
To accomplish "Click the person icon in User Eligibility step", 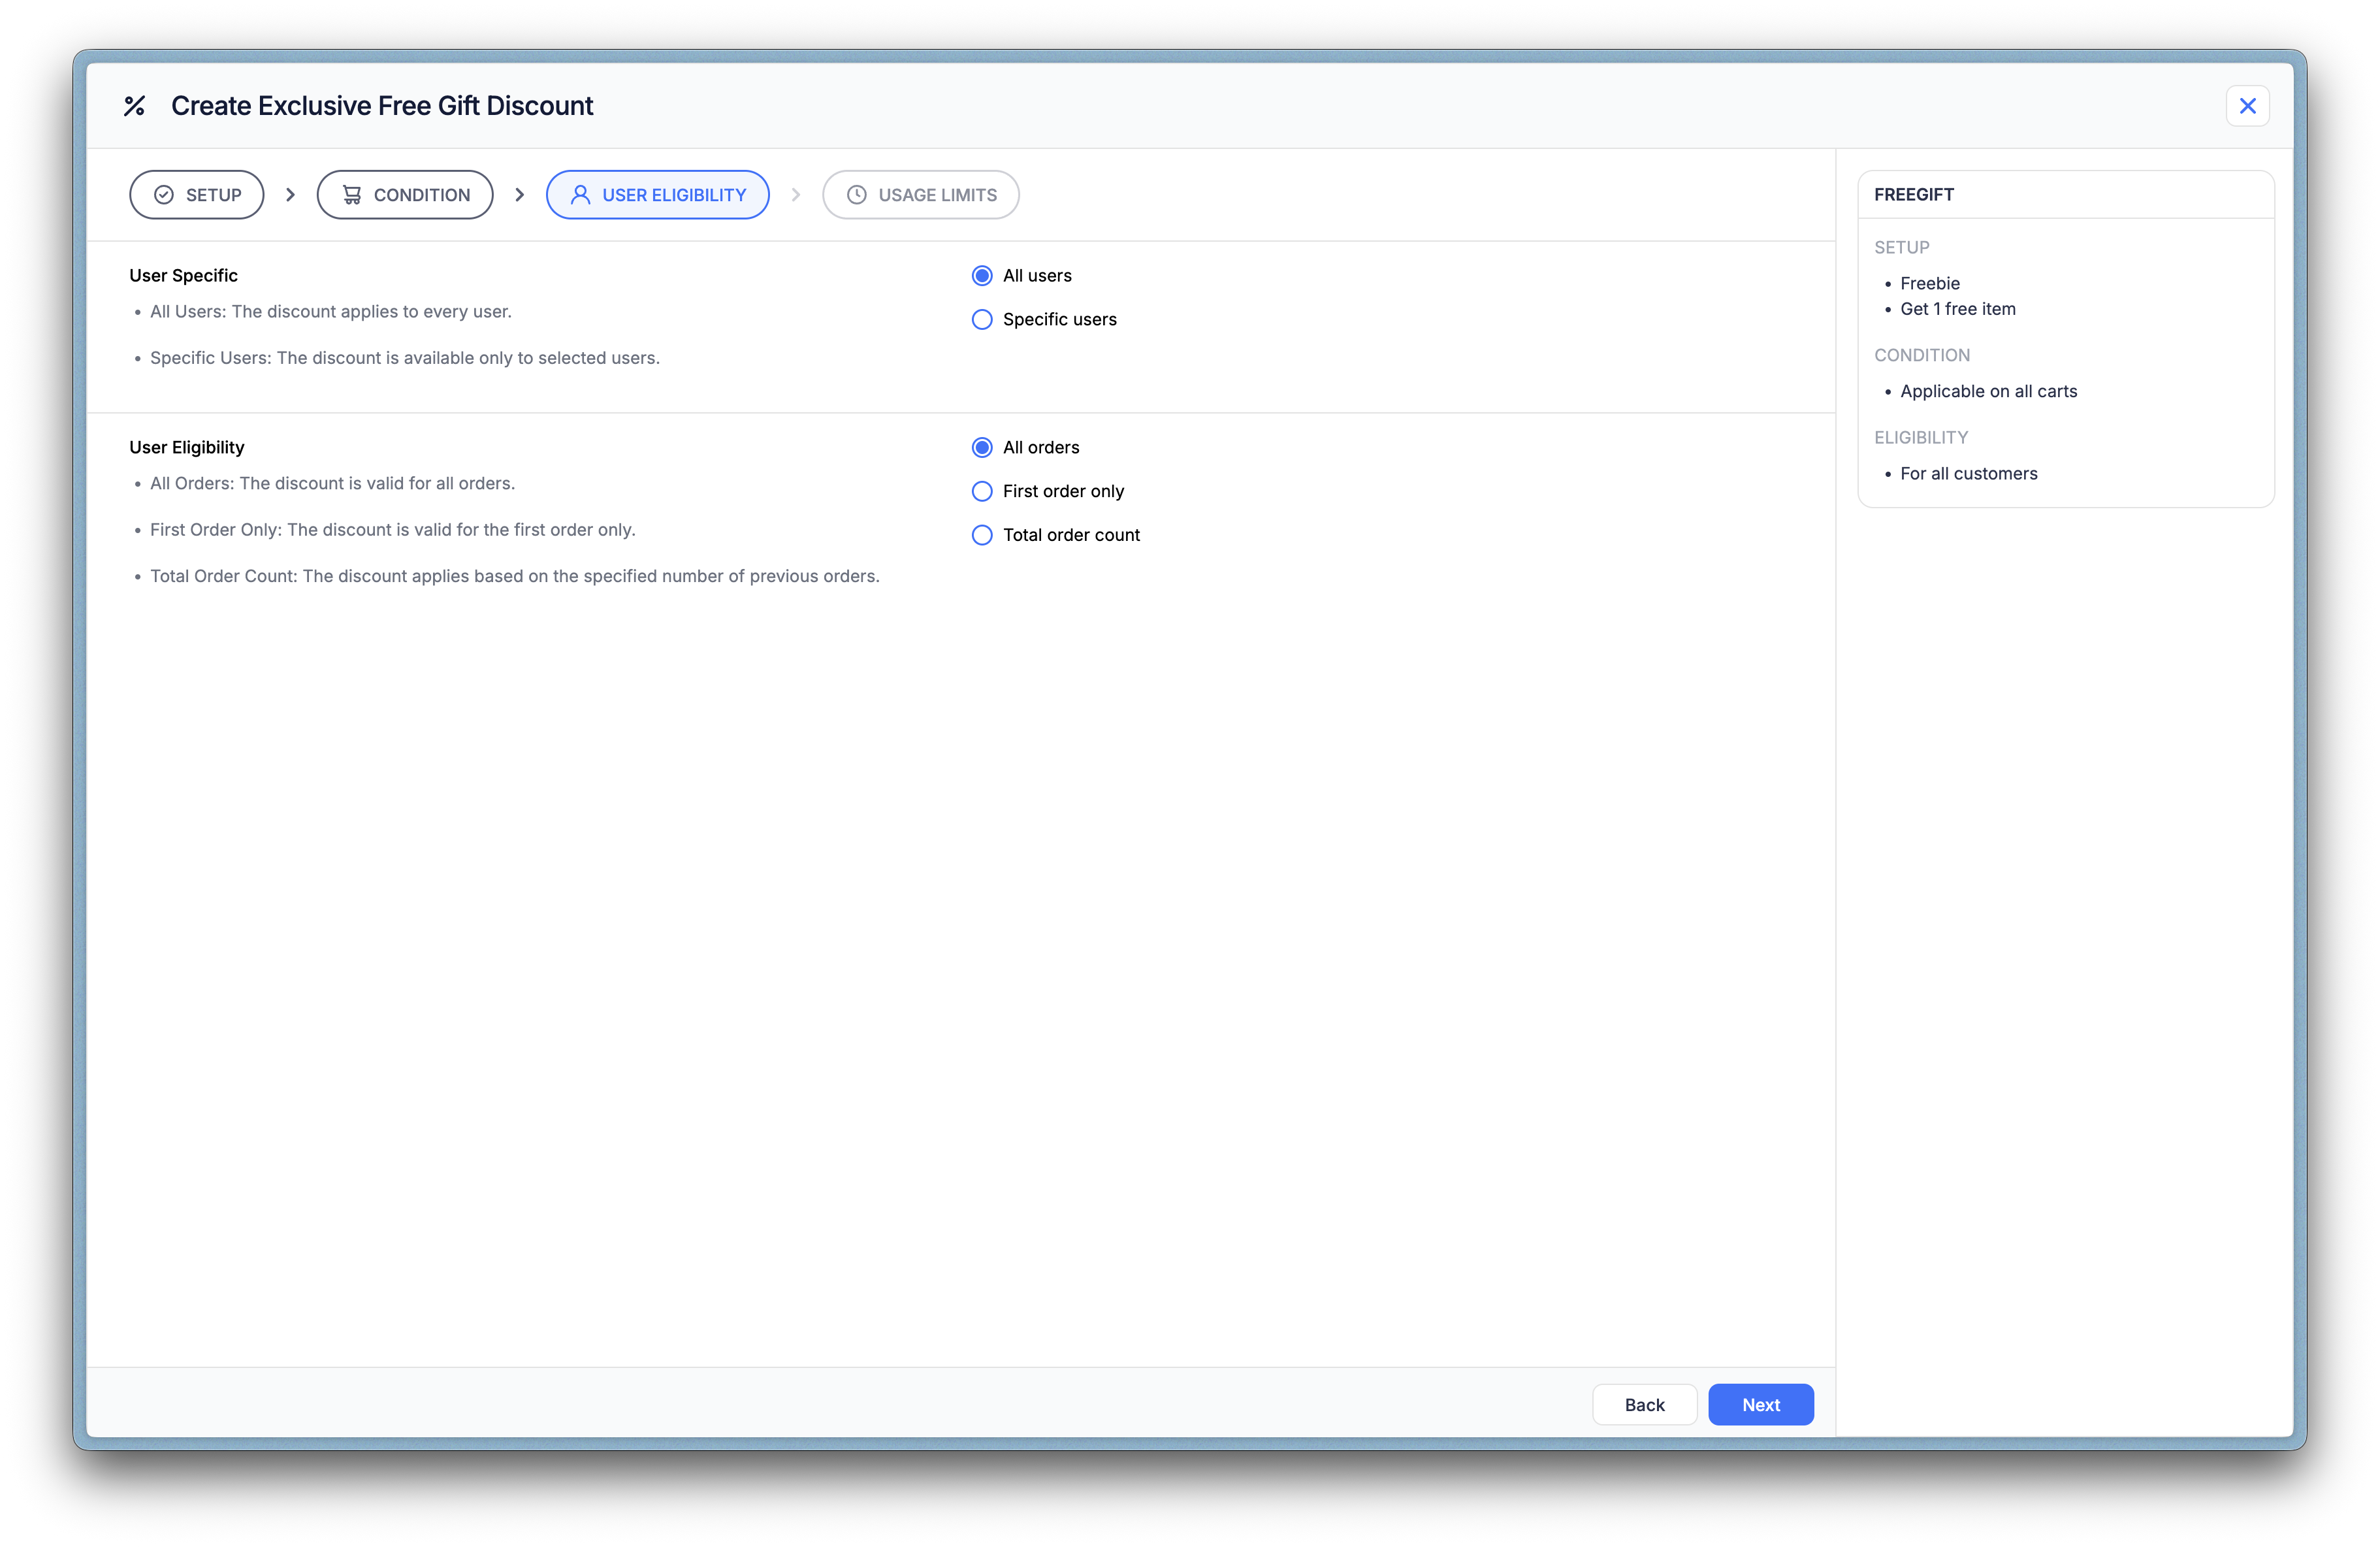I will [580, 195].
